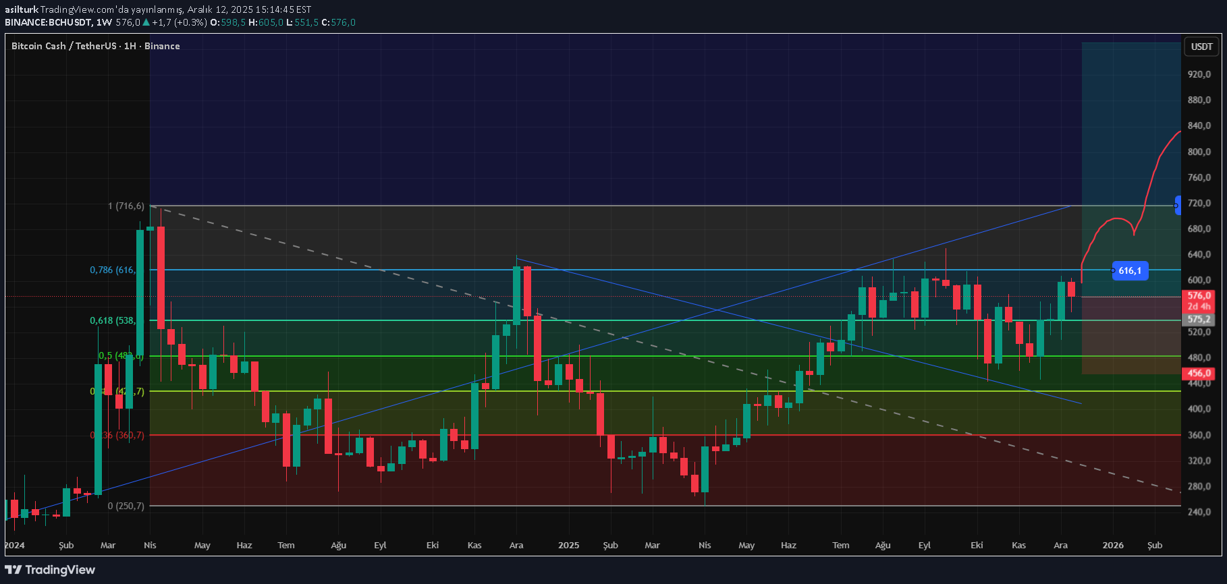Click the 920,0 mark on price axis
This screenshot has height=584, width=1227.
click(1199, 74)
